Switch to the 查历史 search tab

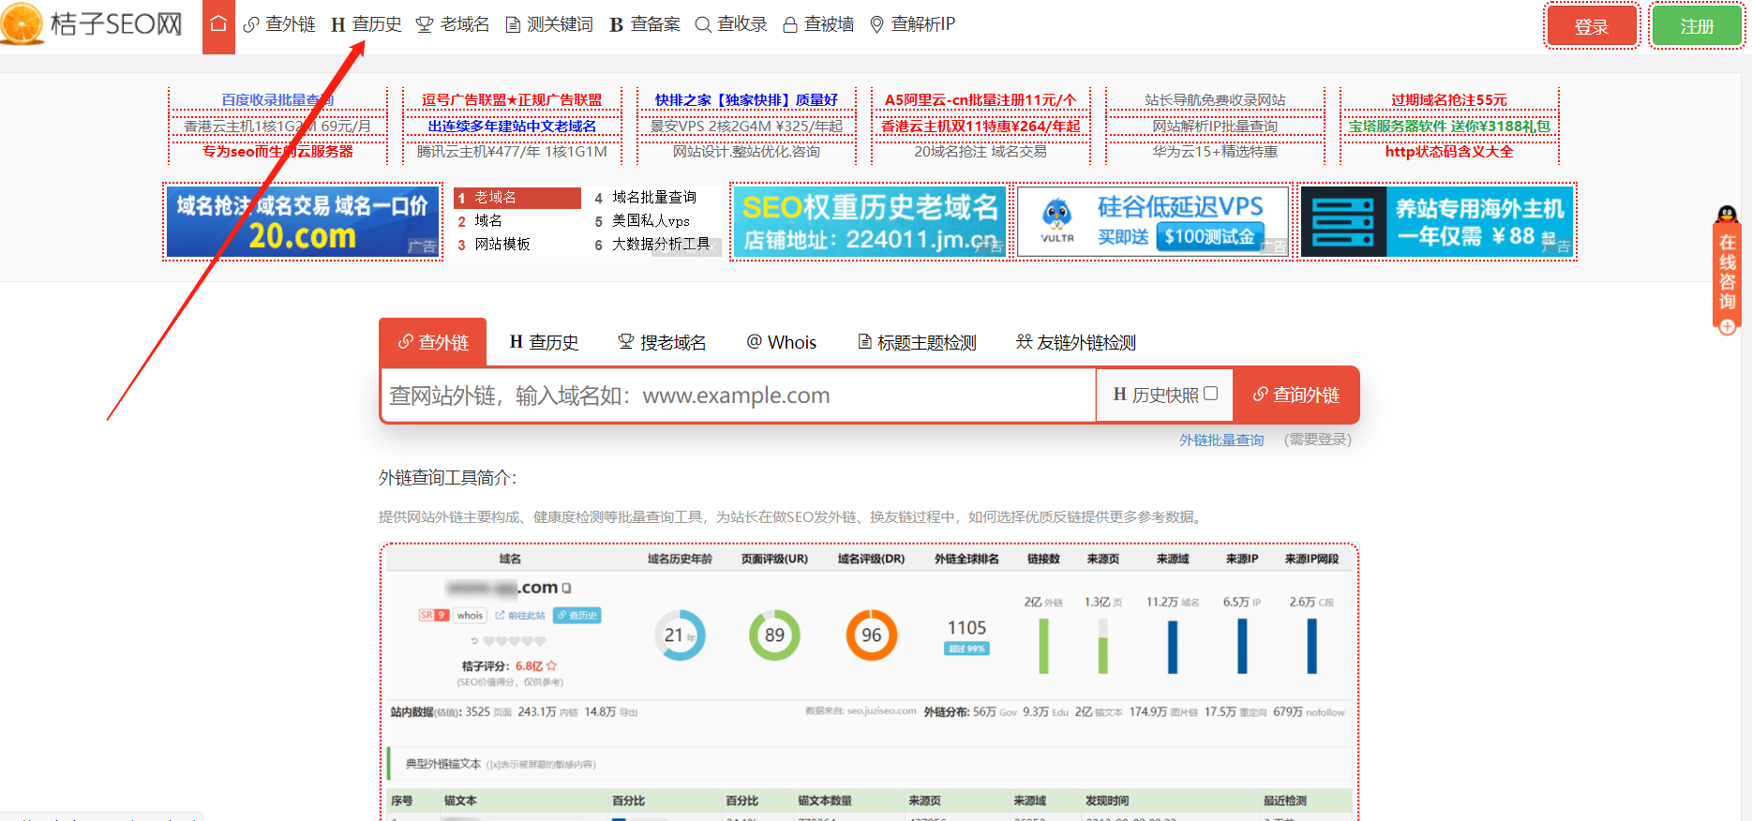(x=544, y=342)
